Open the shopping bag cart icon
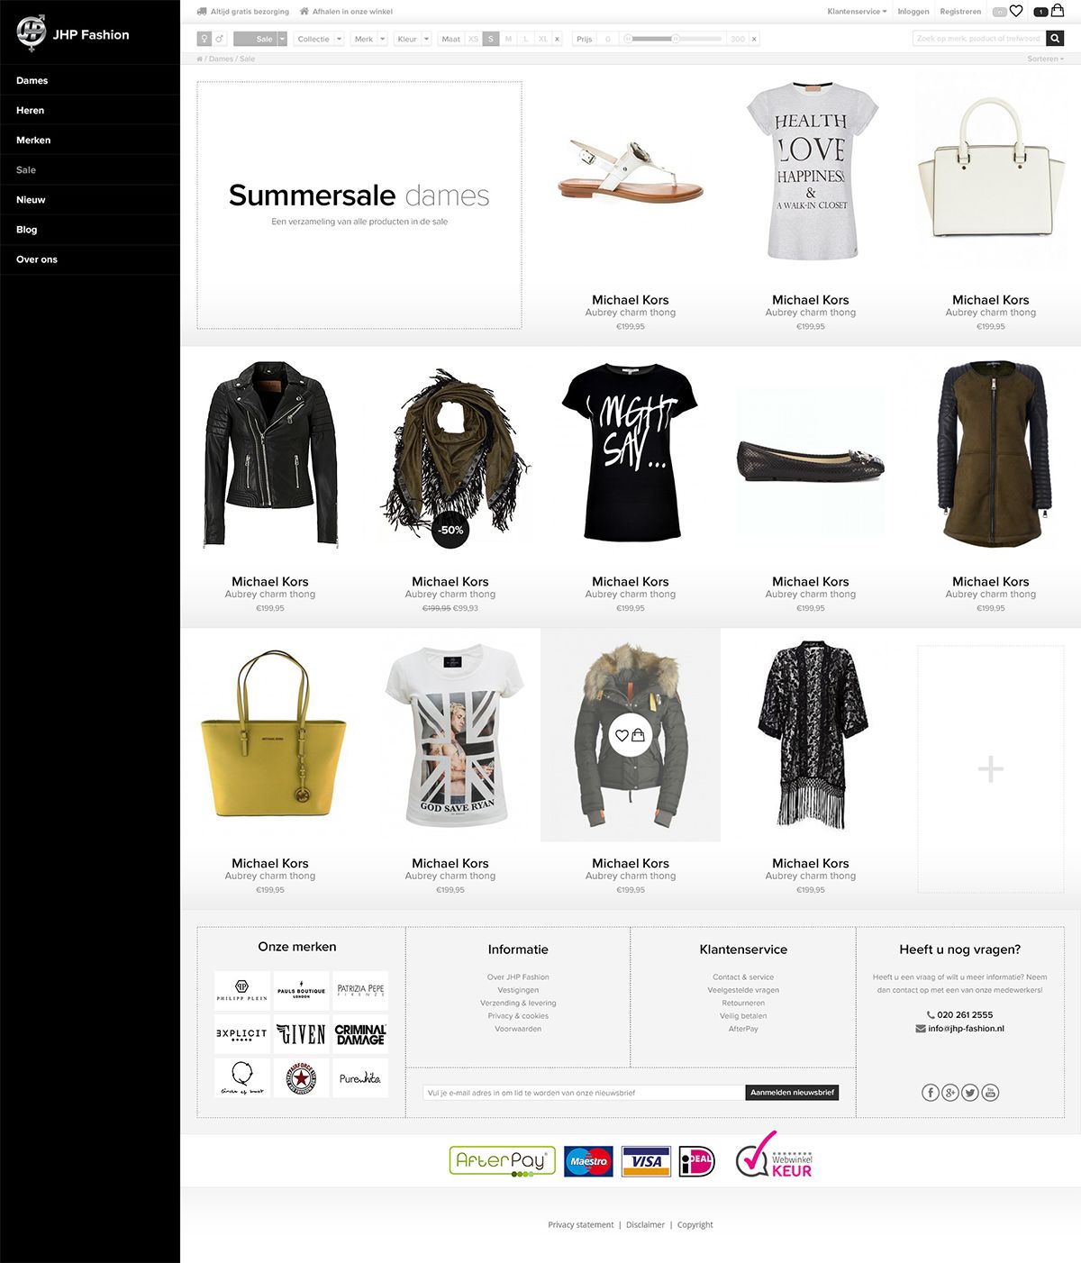The width and height of the screenshot is (1081, 1263). click(x=1058, y=11)
